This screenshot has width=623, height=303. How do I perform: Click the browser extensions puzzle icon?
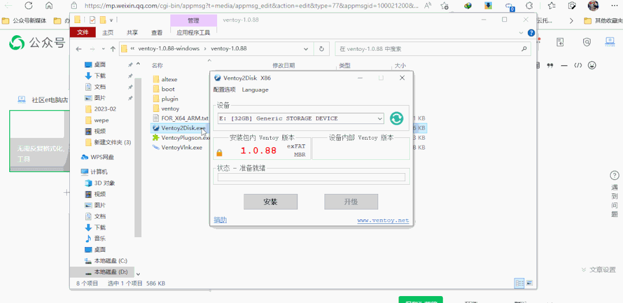(x=529, y=6)
